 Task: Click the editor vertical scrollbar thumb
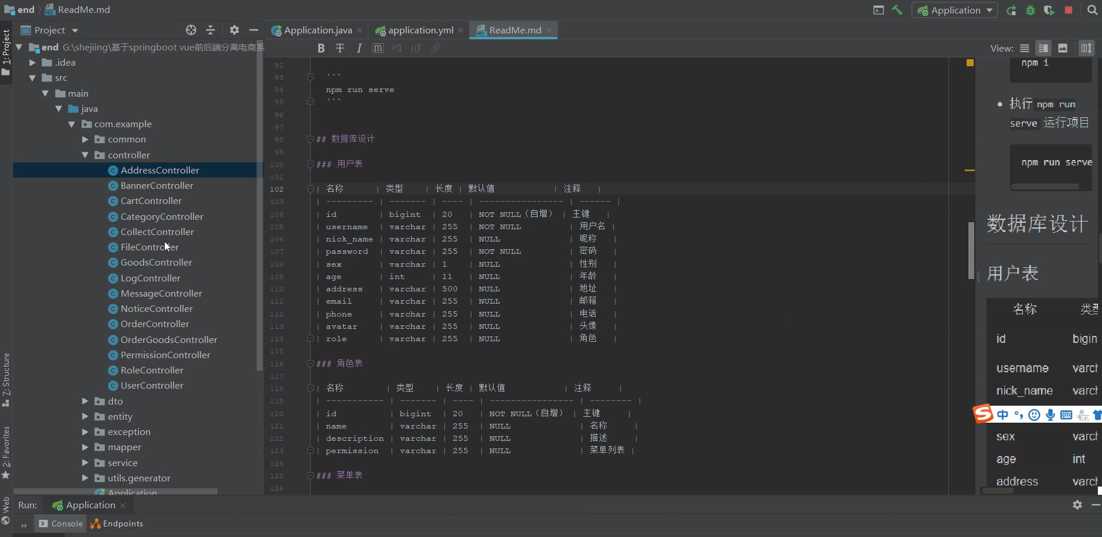click(x=971, y=250)
